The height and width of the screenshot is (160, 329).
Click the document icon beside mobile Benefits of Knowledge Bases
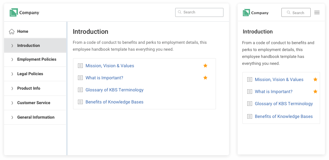point(249,117)
